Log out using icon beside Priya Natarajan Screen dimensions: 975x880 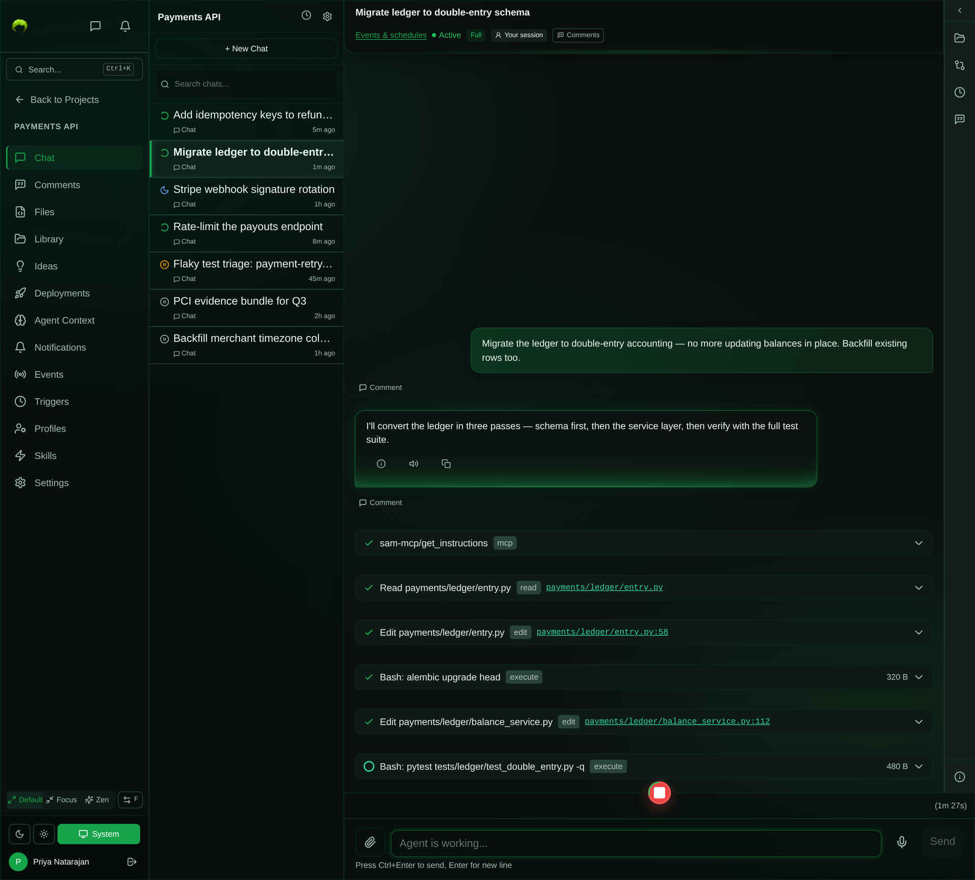click(x=132, y=862)
